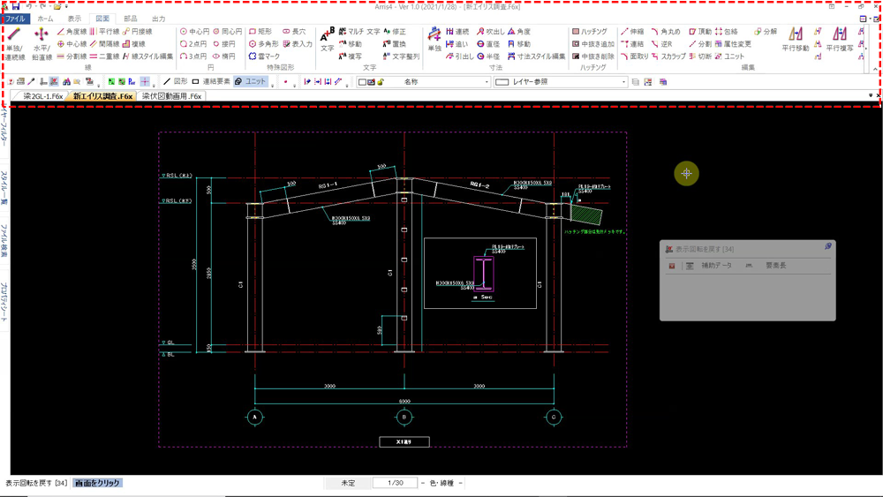
Task: Switch to the 梁伏図動画用.F6x document tab
Action: pyautogui.click(x=171, y=96)
